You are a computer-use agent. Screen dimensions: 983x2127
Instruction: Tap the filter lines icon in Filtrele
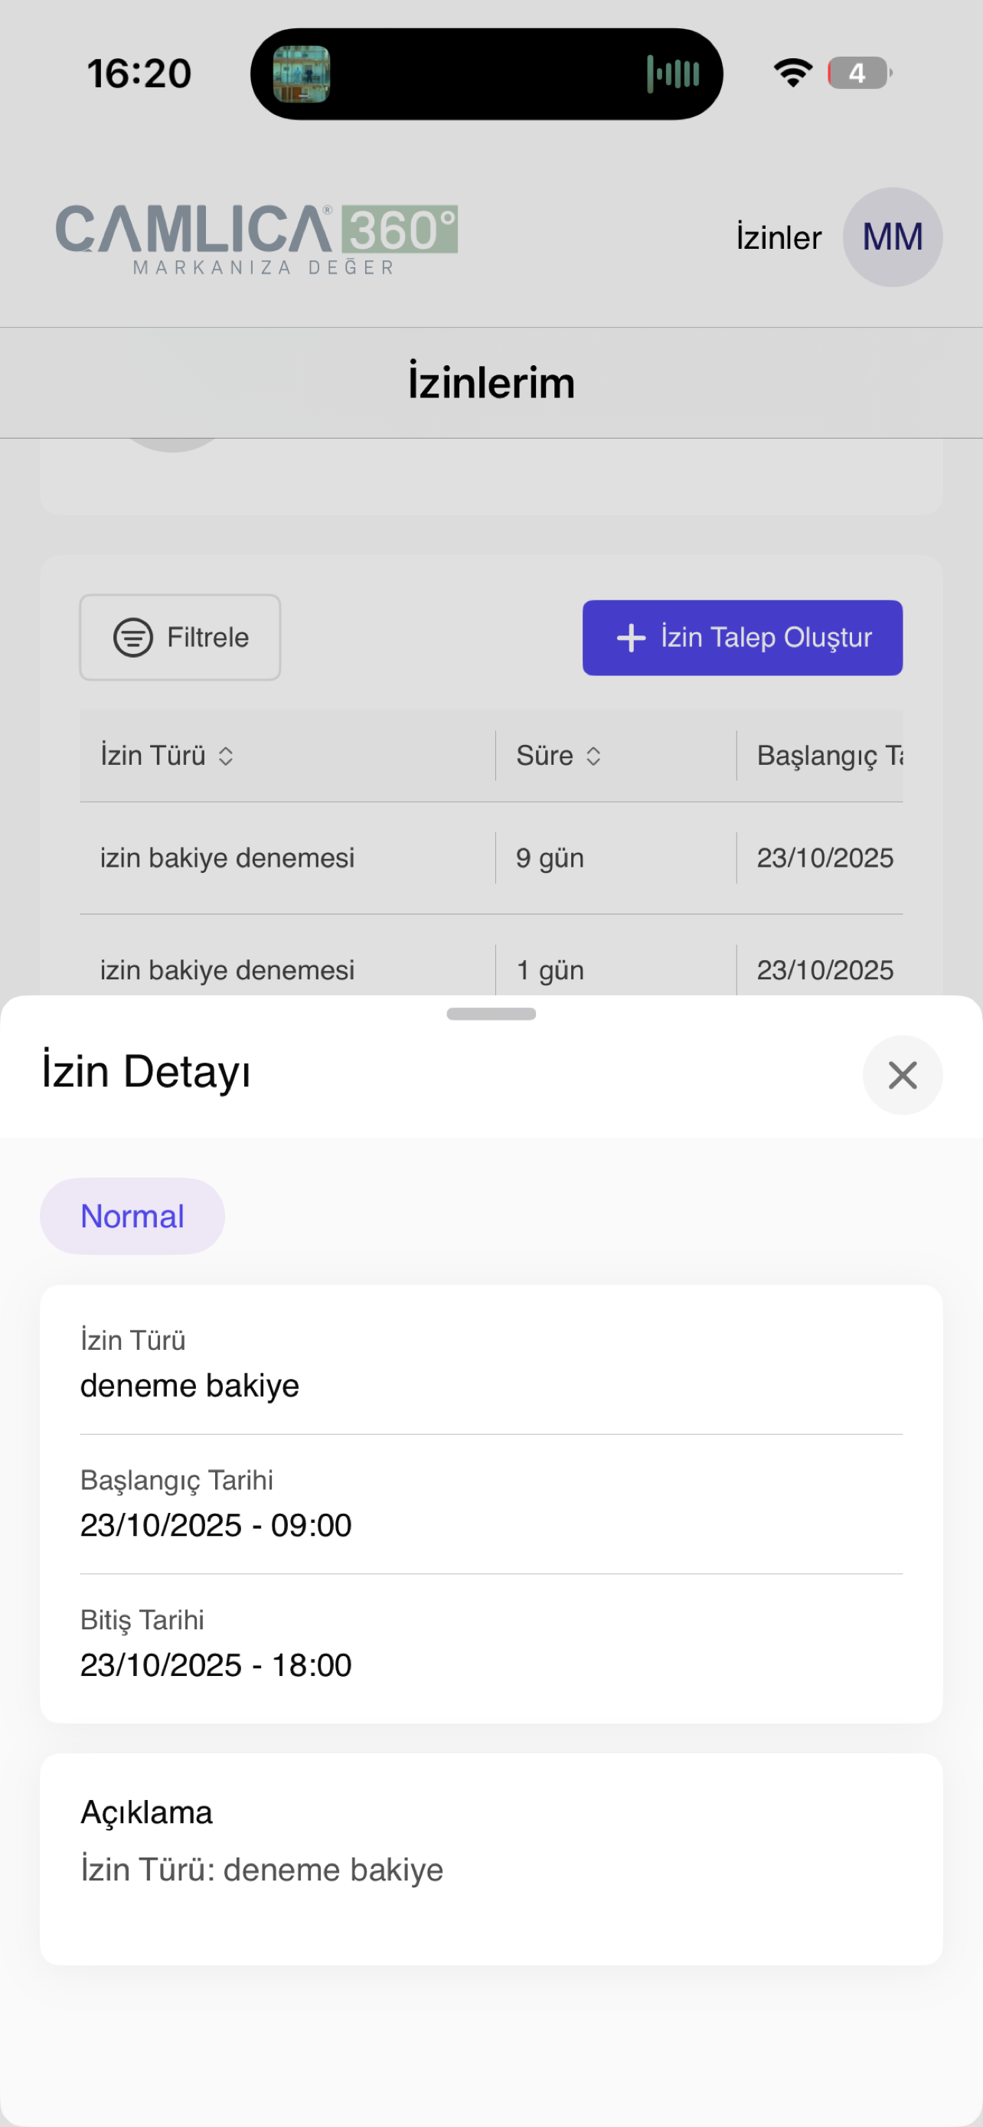coord(133,638)
